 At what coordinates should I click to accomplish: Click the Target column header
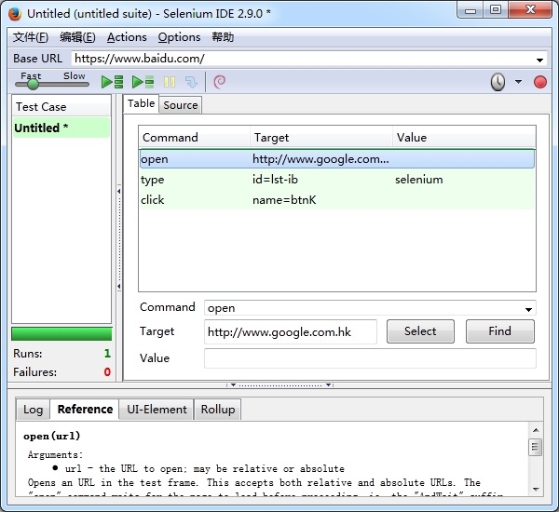[x=320, y=138]
